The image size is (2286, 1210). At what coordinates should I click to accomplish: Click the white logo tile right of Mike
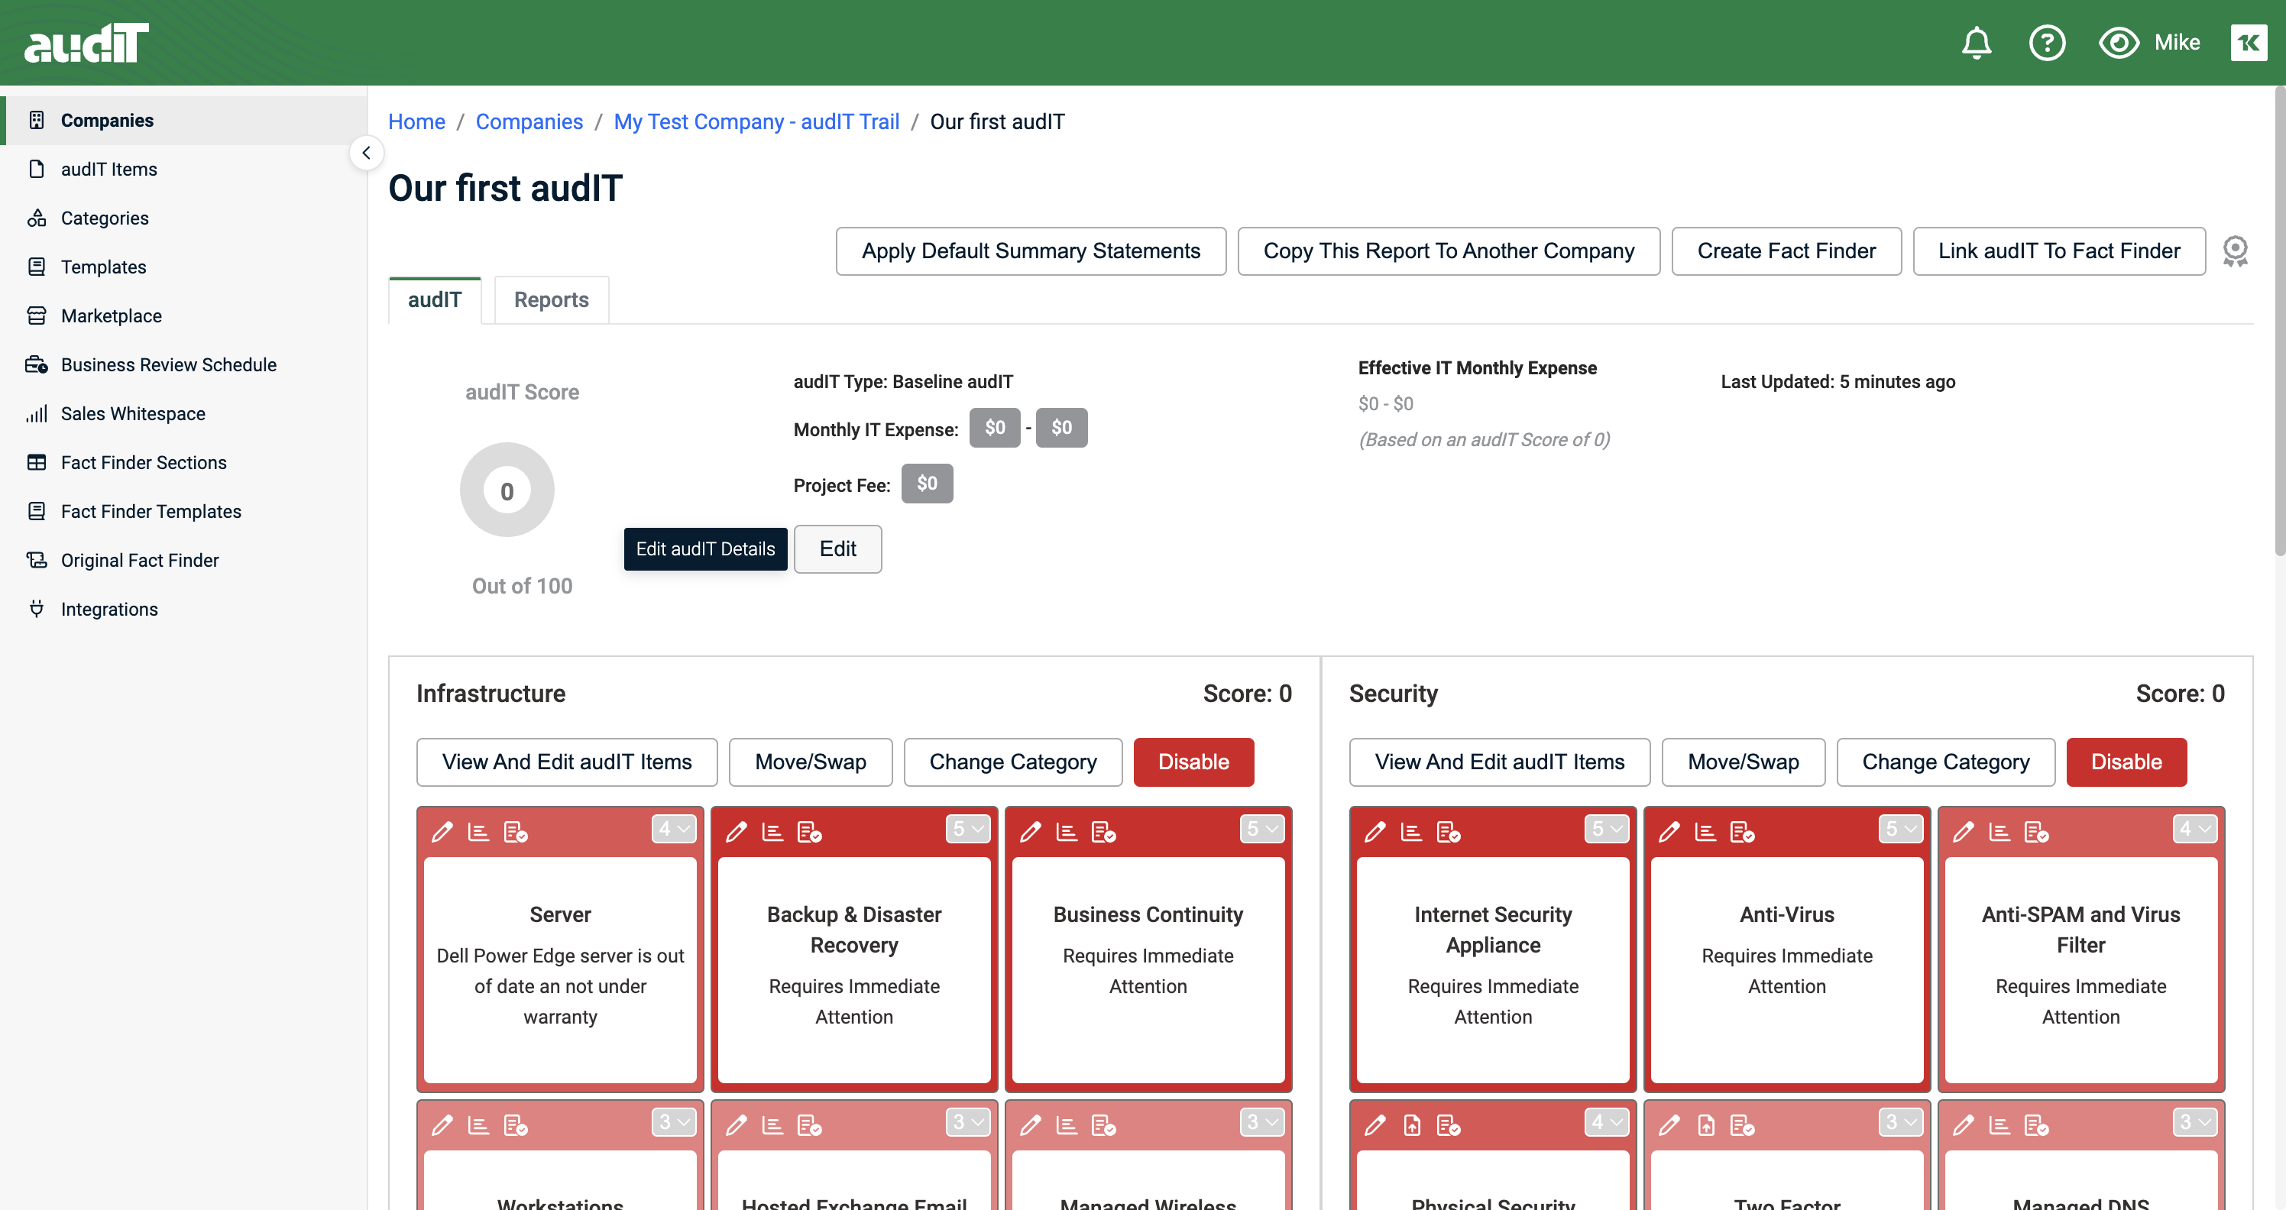click(2248, 43)
